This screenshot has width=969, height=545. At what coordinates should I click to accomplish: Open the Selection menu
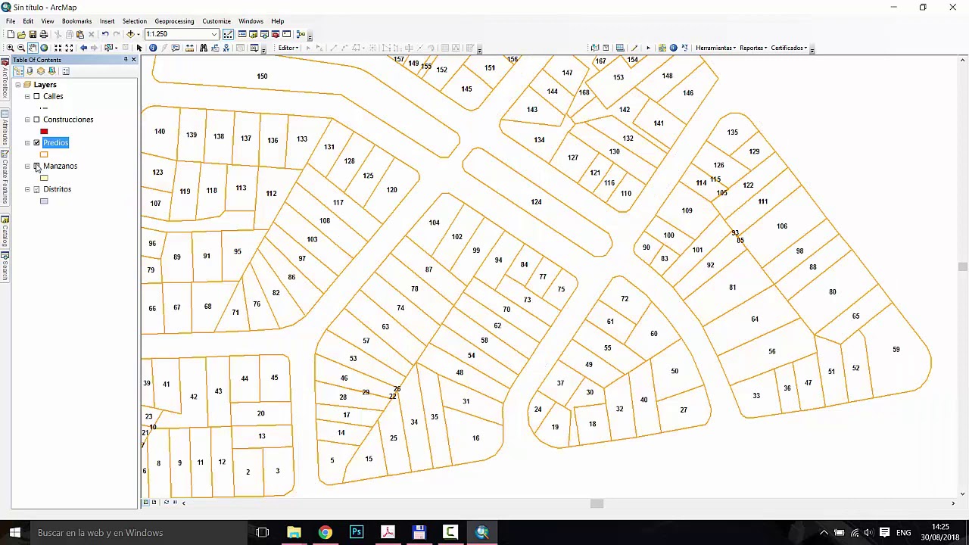[x=134, y=21]
